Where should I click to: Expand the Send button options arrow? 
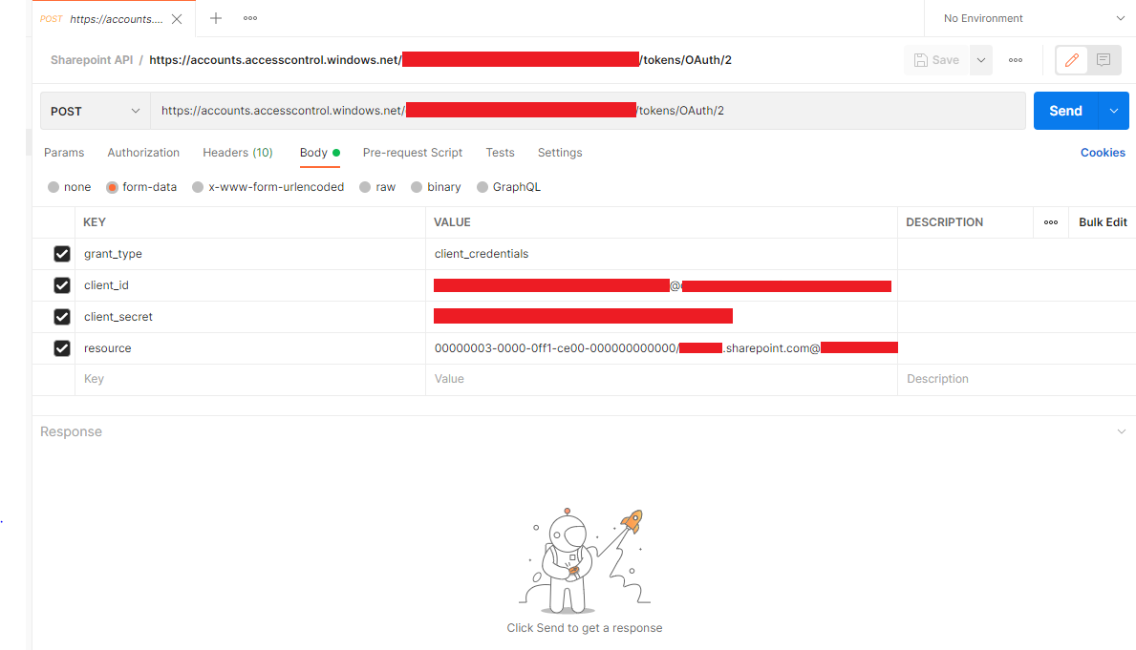coord(1113,111)
